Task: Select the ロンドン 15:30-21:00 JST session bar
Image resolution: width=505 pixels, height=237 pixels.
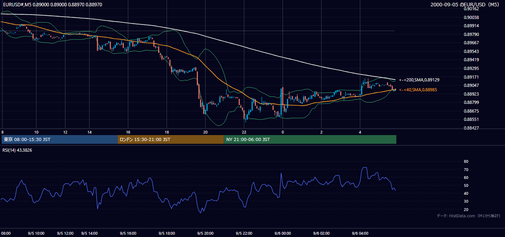Action: click(x=171, y=139)
